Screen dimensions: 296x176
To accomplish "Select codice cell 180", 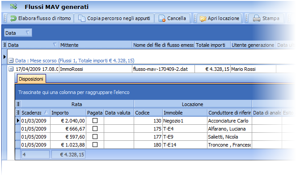I will tap(148, 145).
